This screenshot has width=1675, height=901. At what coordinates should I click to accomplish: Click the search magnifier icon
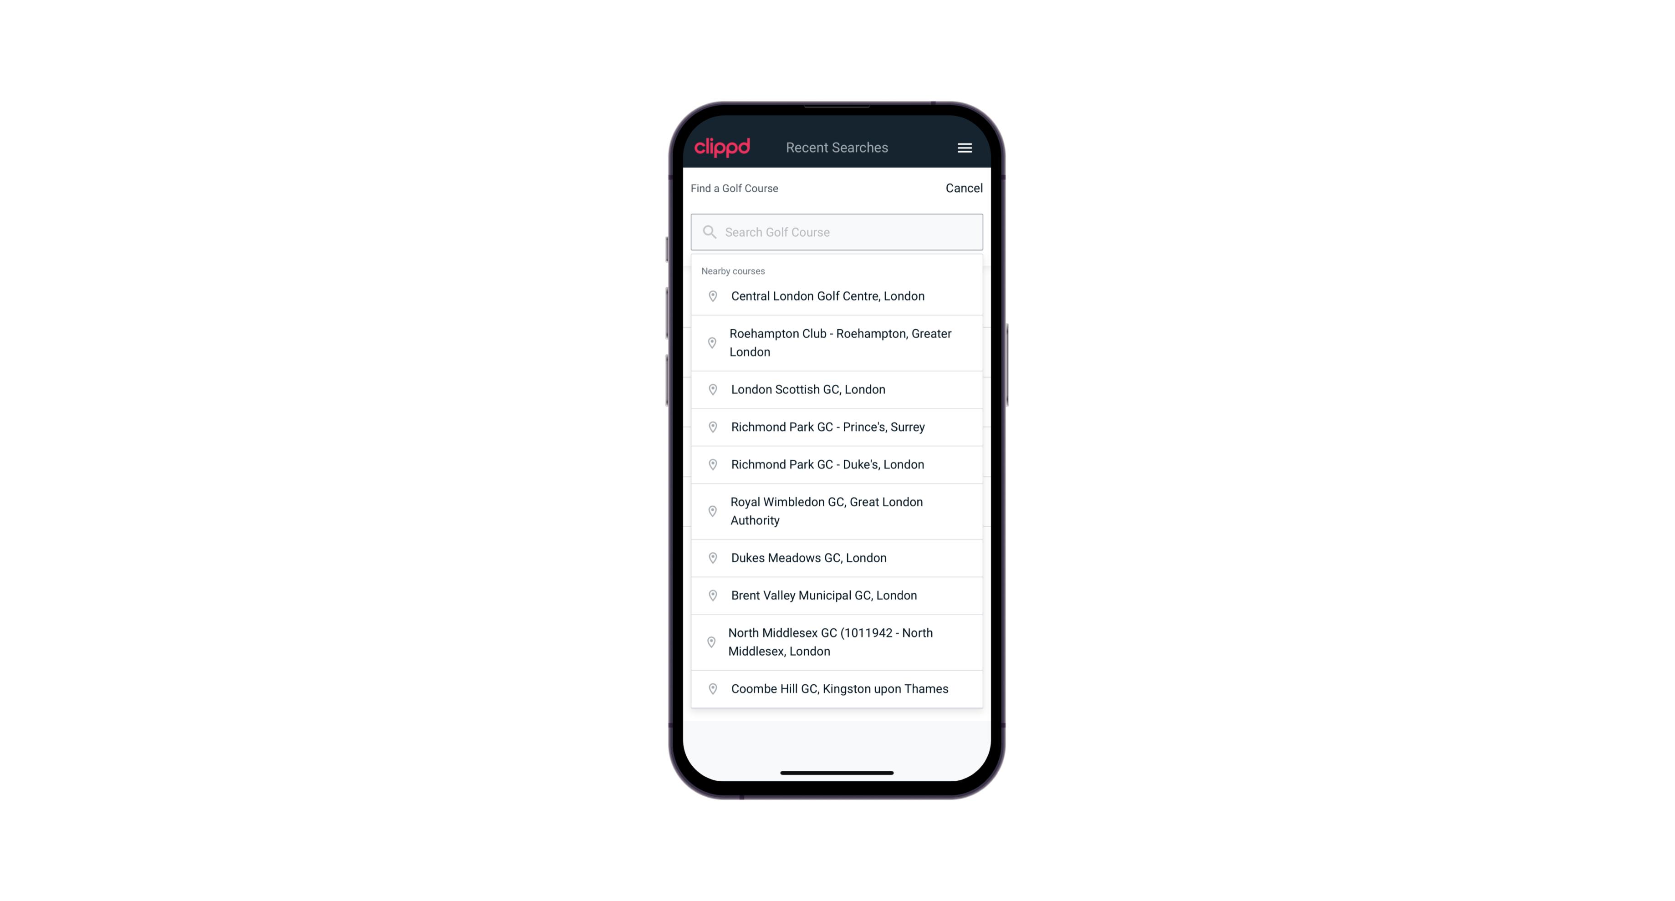(708, 231)
